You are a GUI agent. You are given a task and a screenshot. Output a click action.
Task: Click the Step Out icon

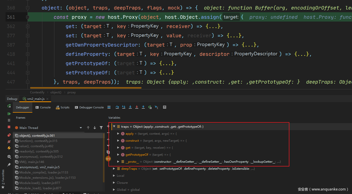(143, 107)
